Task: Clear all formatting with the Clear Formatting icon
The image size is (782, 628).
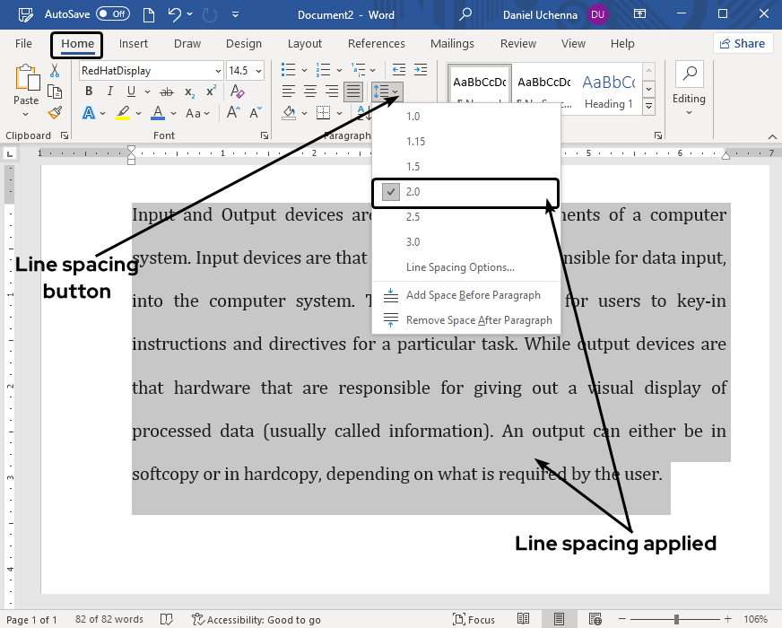Action: (238, 92)
